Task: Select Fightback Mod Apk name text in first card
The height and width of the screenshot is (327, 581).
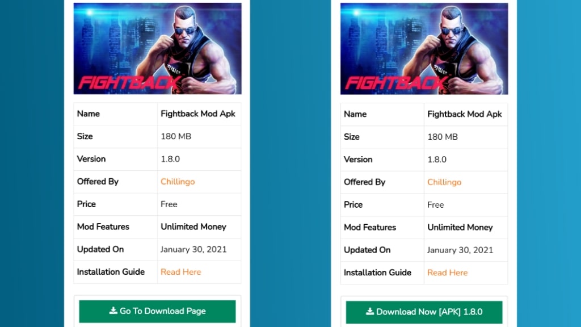Action: click(x=198, y=114)
